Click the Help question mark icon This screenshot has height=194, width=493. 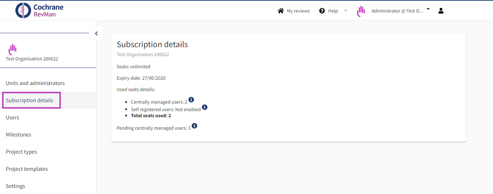(322, 11)
